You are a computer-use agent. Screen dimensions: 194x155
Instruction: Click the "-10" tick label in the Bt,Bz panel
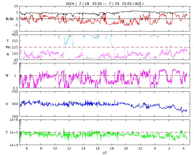pos(15,32)
